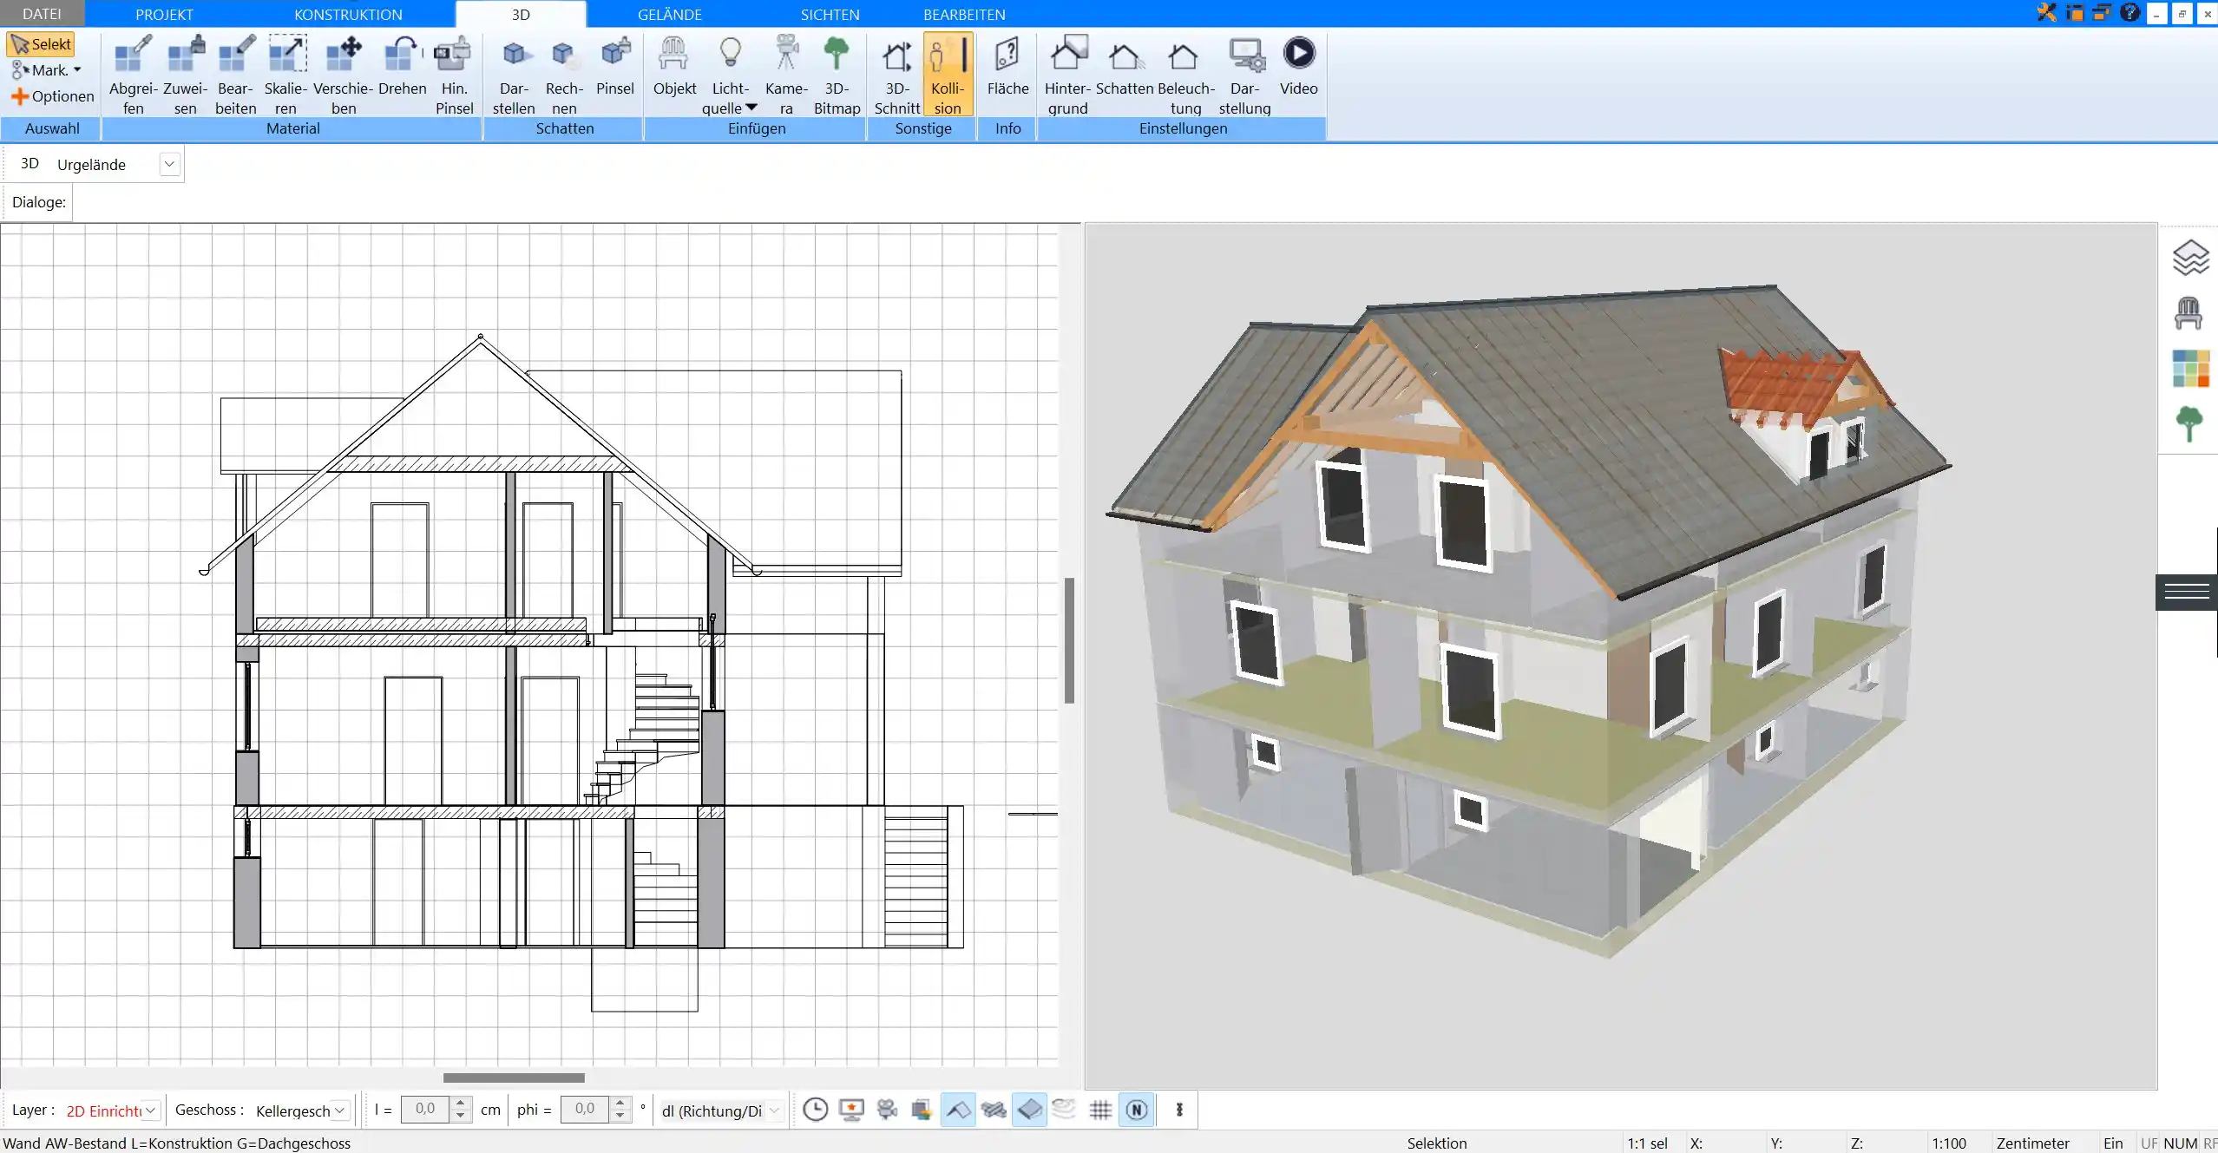2218x1153 pixels.
Task: Toggle shadow Darstellen in ribbon
Action: click(x=514, y=75)
